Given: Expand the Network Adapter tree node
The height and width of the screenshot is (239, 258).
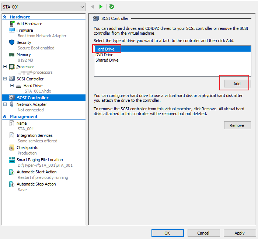Looking at the screenshot, I should click(5, 104).
